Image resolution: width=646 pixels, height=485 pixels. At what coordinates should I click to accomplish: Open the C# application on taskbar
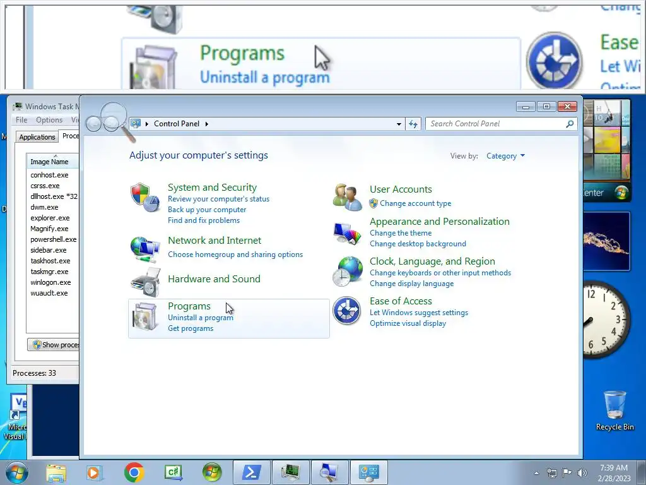point(173,472)
